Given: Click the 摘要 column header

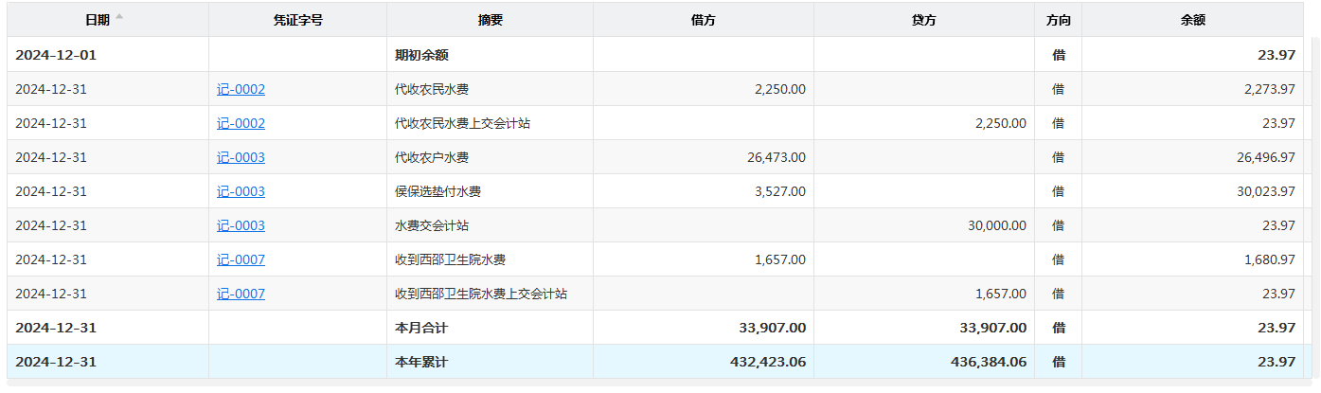Looking at the screenshot, I should click(x=490, y=20).
